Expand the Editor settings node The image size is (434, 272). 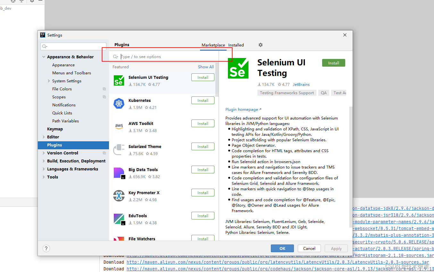point(44,137)
